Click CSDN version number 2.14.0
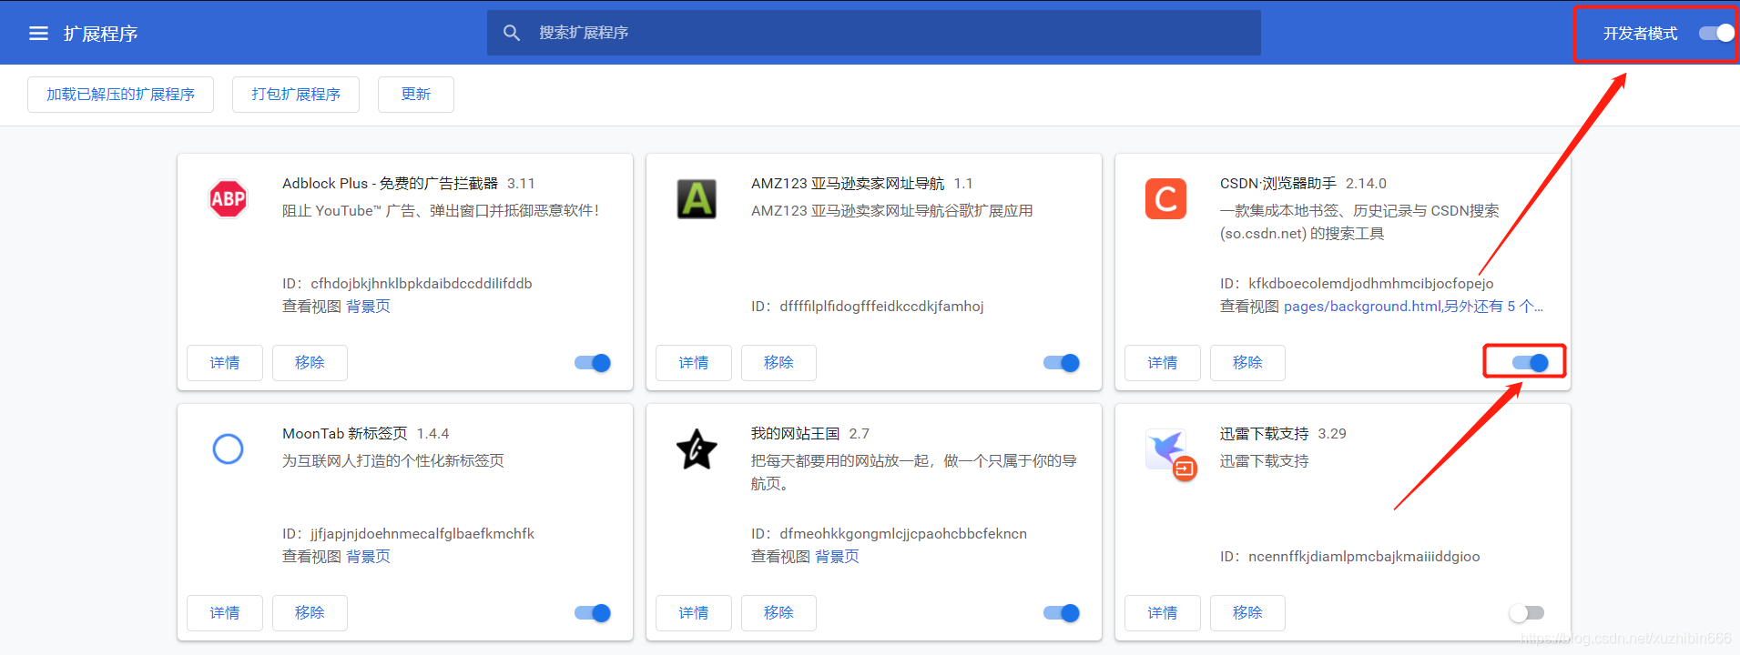1740x655 pixels. click(x=1366, y=184)
